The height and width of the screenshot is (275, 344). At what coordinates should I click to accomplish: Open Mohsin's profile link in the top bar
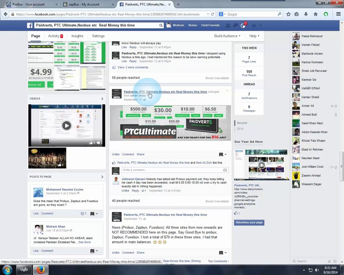pos(175,25)
